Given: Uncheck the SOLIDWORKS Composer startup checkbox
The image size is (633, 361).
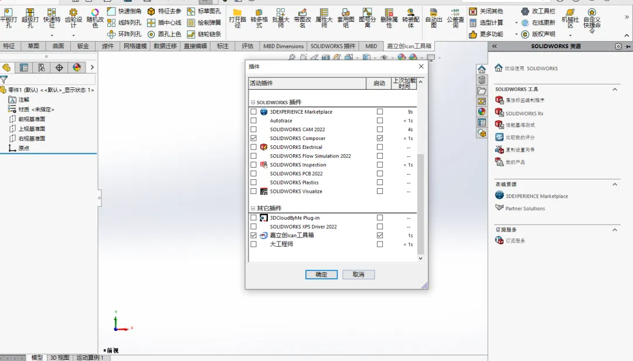Looking at the screenshot, I should (379, 138).
